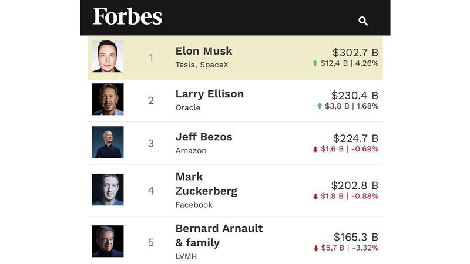Open the Larry Ellison name link

210,94
